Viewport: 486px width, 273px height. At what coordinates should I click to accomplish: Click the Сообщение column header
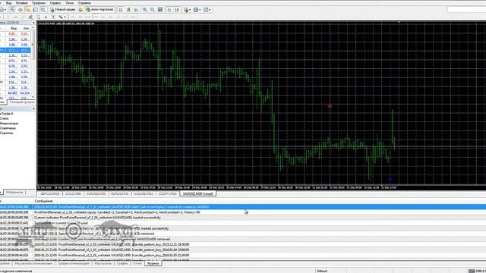coord(44,201)
